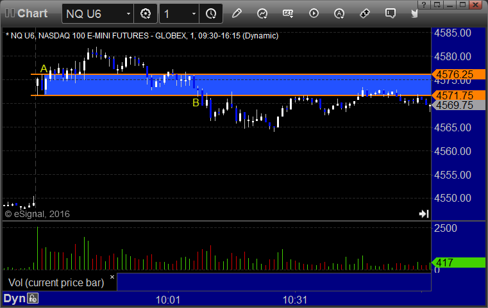The height and width of the screenshot is (308, 488).
Task: Click the tallest green volume bar
Action: click(38, 248)
